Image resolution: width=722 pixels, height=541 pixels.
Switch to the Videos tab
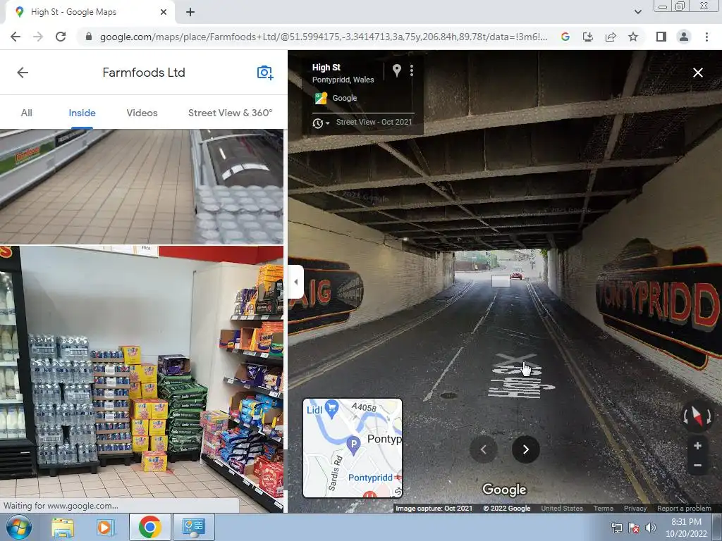(142, 113)
